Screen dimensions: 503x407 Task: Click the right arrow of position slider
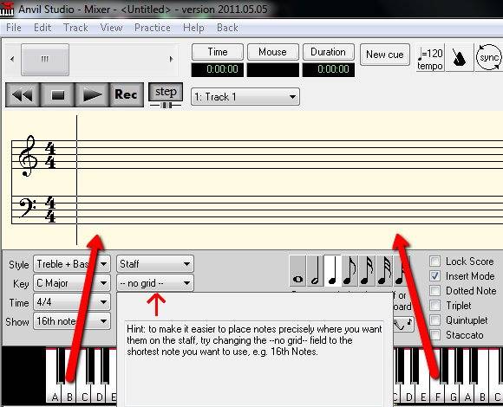tap(172, 59)
